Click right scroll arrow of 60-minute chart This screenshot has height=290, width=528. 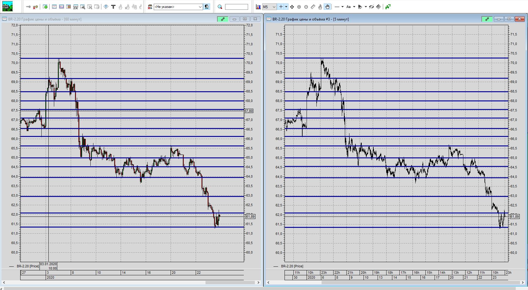(x=258, y=283)
